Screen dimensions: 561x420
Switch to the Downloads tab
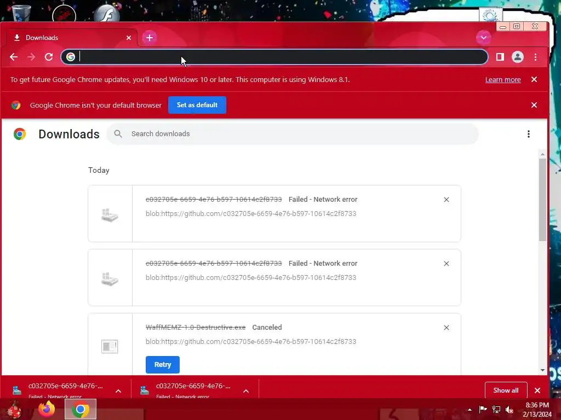(72, 38)
